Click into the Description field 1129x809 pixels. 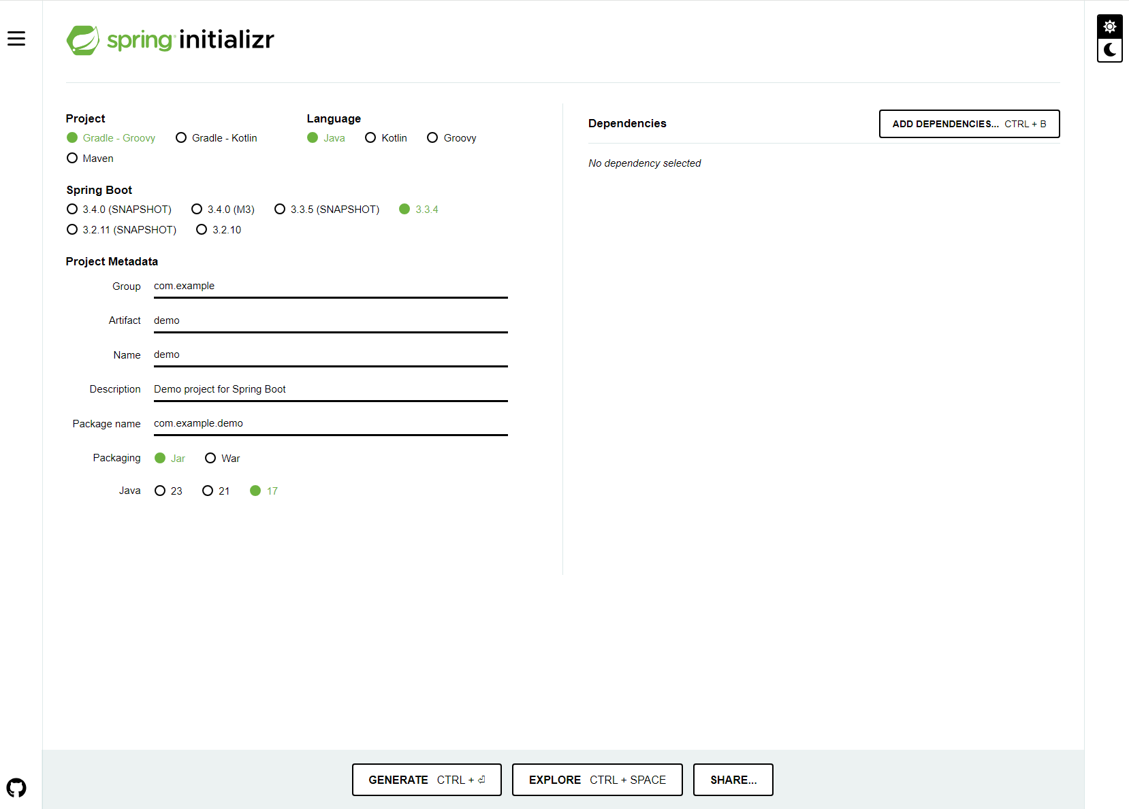pyautogui.click(x=331, y=390)
